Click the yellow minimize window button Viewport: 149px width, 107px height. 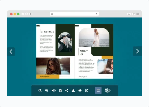15,14
